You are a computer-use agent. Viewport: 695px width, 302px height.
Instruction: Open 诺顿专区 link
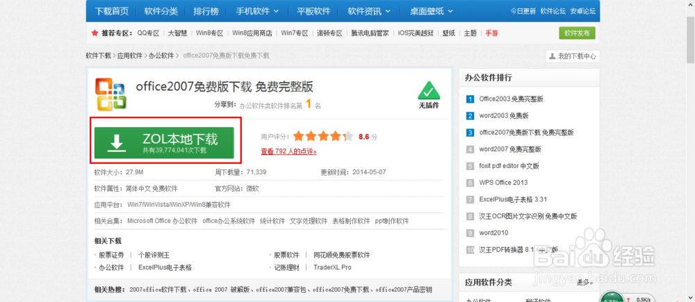coord(329,33)
